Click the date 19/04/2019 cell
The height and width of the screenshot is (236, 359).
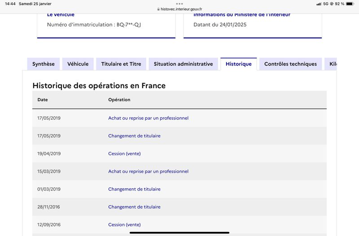[49, 154]
